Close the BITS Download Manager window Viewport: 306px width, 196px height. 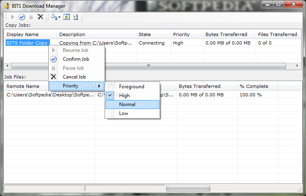click(293, 4)
